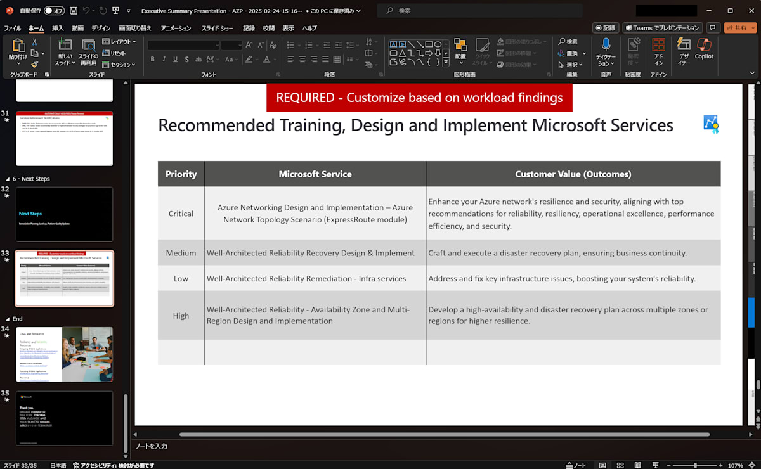Toggle bold formatting in the font group
This screenshot has width=761, height=469.
point(152,58)
